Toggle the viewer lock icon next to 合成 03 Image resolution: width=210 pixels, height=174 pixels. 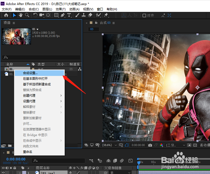[96, 23]
